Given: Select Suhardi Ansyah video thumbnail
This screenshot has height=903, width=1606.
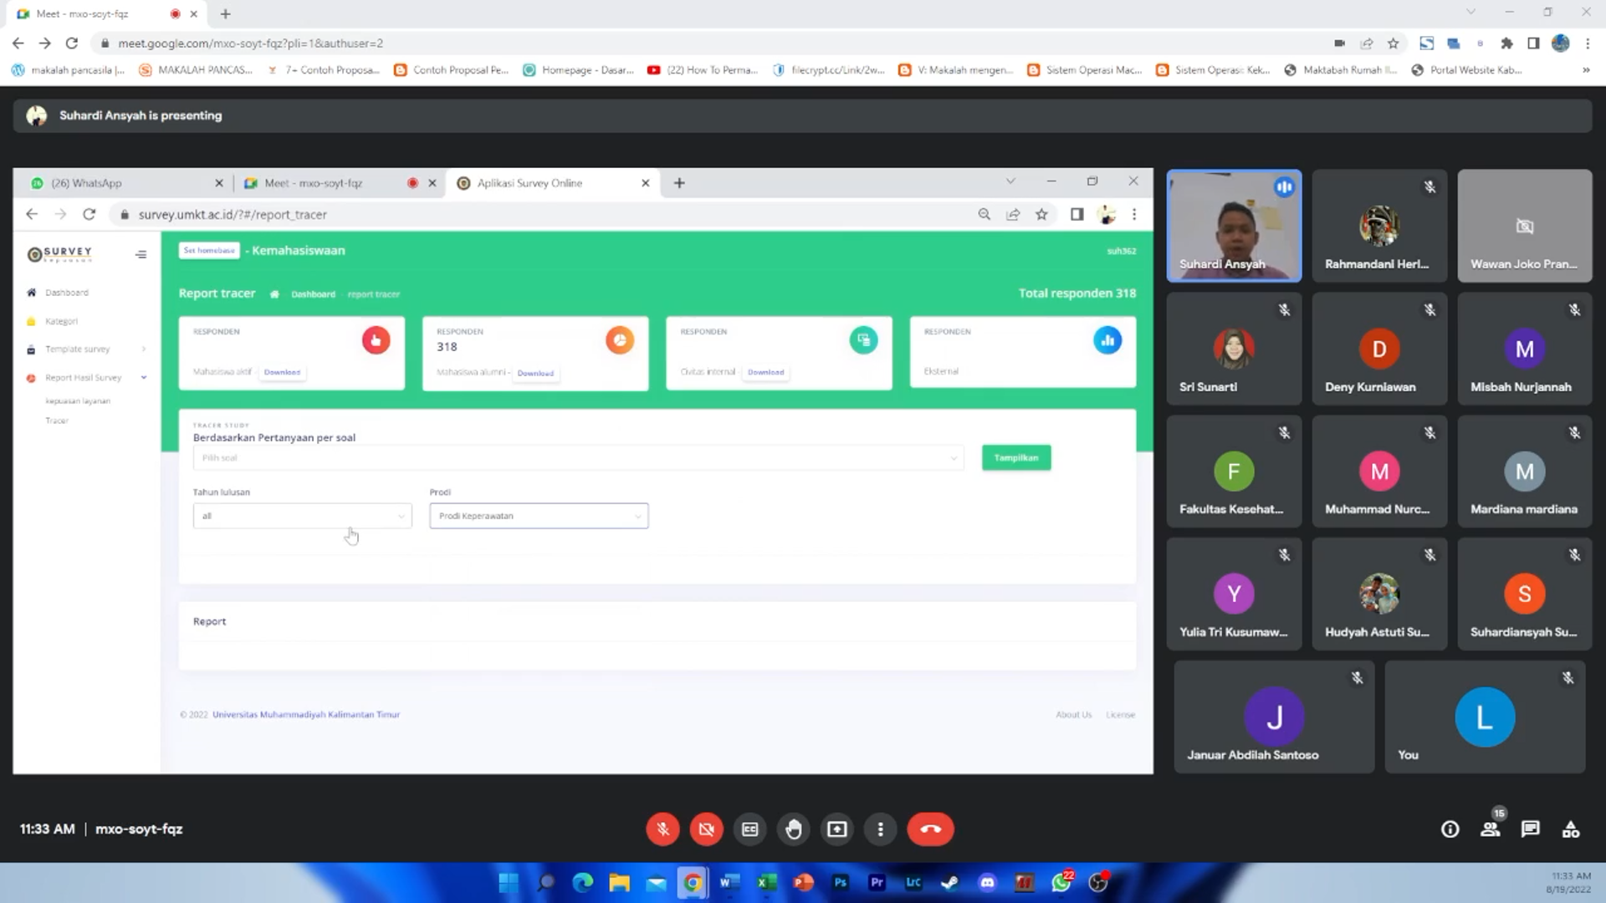Looking at the screenshot, I should (1234, 226).
